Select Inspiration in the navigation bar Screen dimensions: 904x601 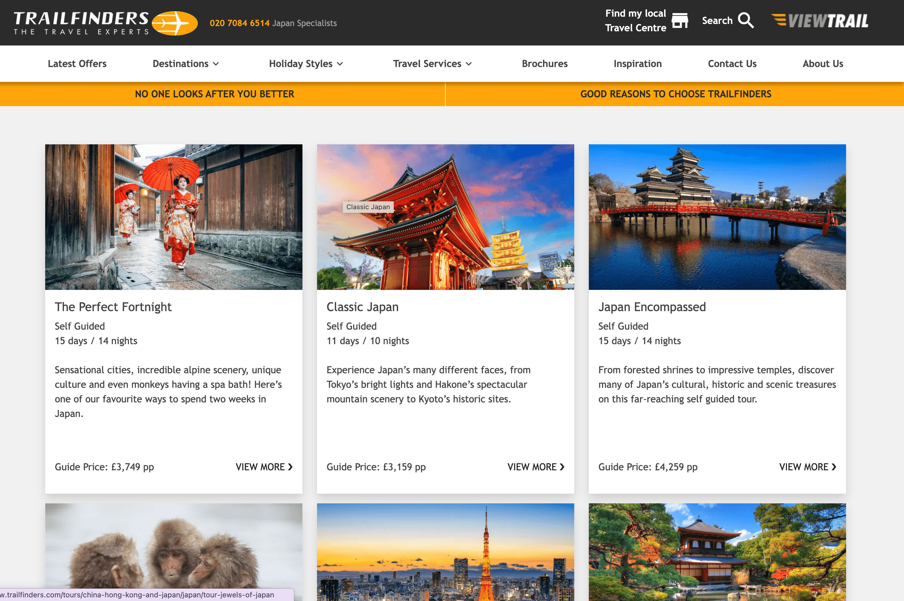click(637, 64)
